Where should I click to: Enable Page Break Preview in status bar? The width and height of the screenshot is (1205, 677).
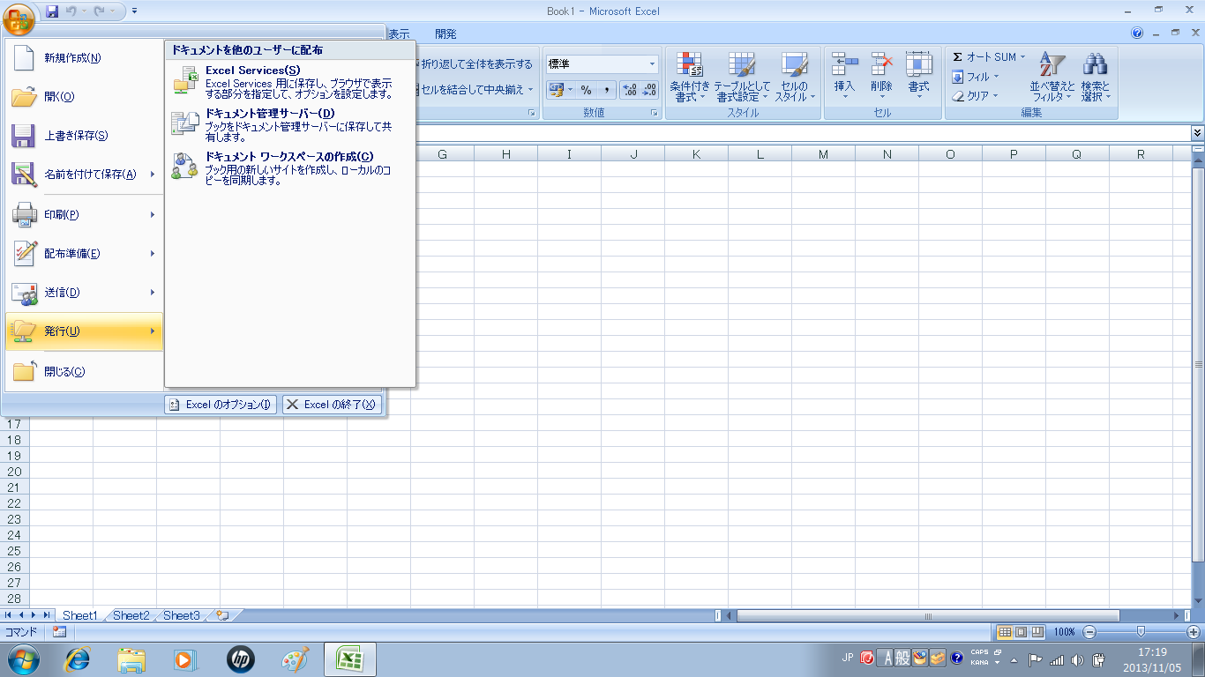(x=1037, y=632)
